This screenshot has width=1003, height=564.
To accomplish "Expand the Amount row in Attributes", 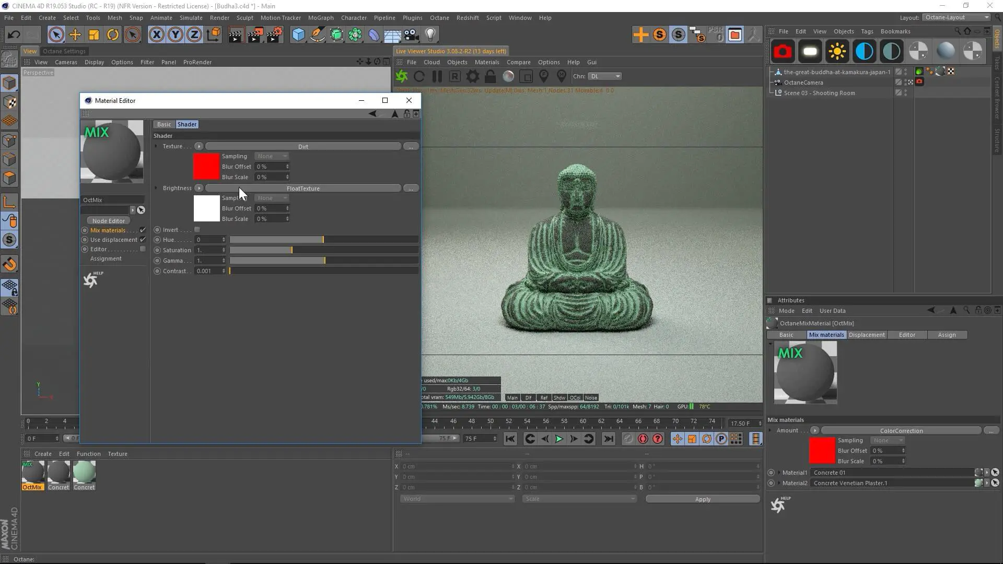I will pyautogui.click(x=770, y=430).
